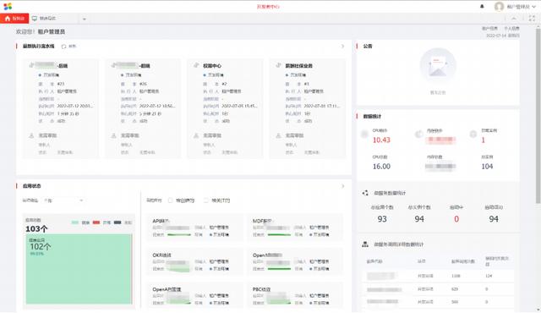Click the 103个 application total
The width and height of the screenshot is (541, 313).
point(36,228)
